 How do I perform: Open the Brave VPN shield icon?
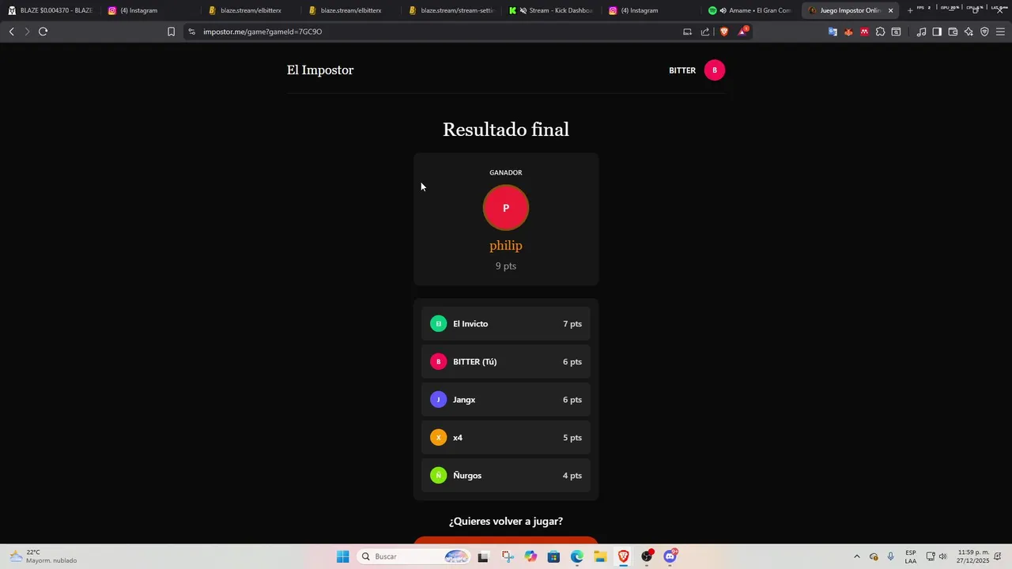[984, 32]
